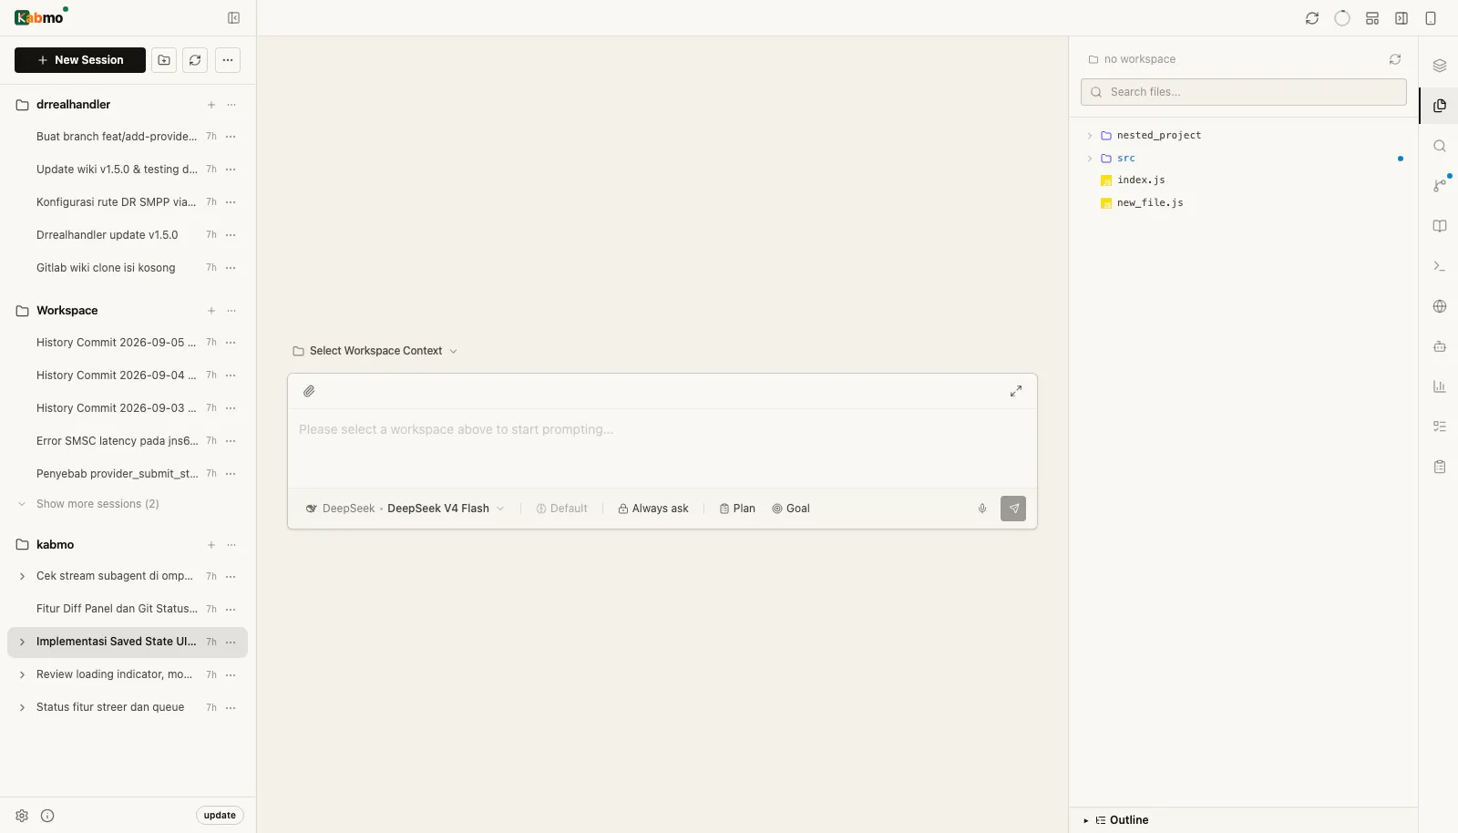
Task: Toggle the right panel from the top bar
Action: click(1402, 18)
